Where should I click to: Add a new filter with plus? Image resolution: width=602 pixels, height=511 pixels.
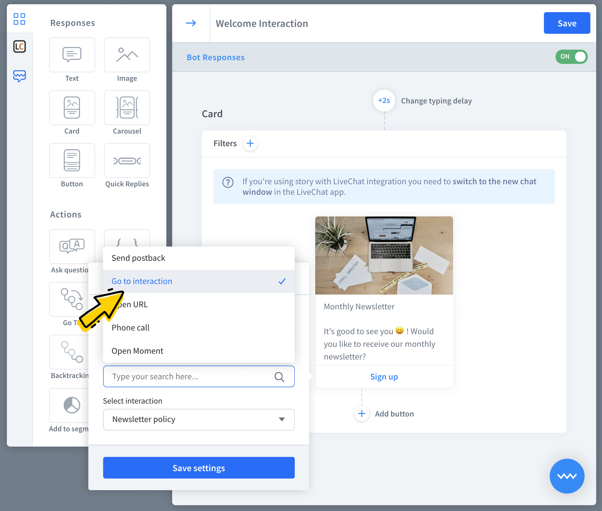[x=250, y=143]
